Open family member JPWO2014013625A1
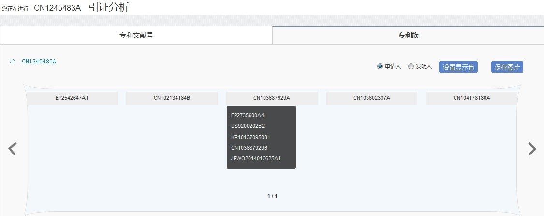544x216 pixels. [256, 158]
